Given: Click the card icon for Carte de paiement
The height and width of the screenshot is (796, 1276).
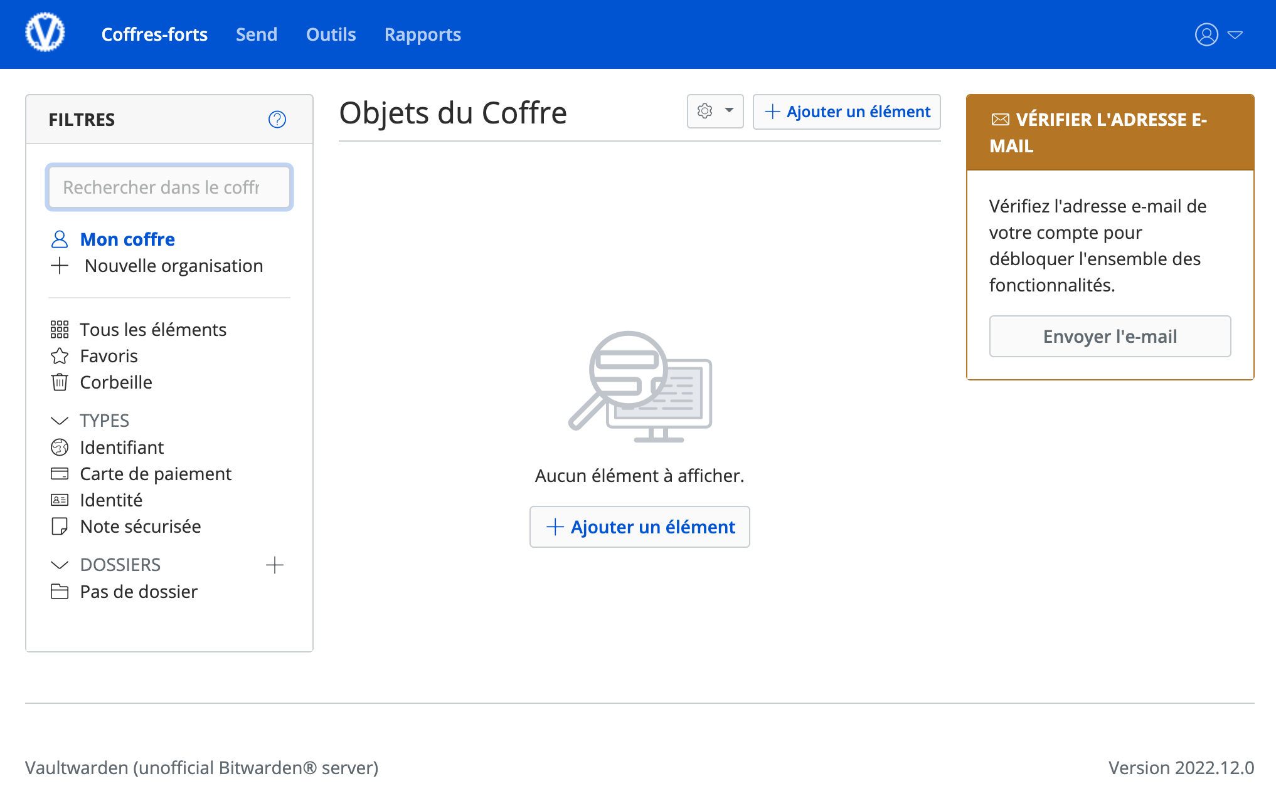Looking at the screenshot, I should pyautogui.click(x=60, y=474).
